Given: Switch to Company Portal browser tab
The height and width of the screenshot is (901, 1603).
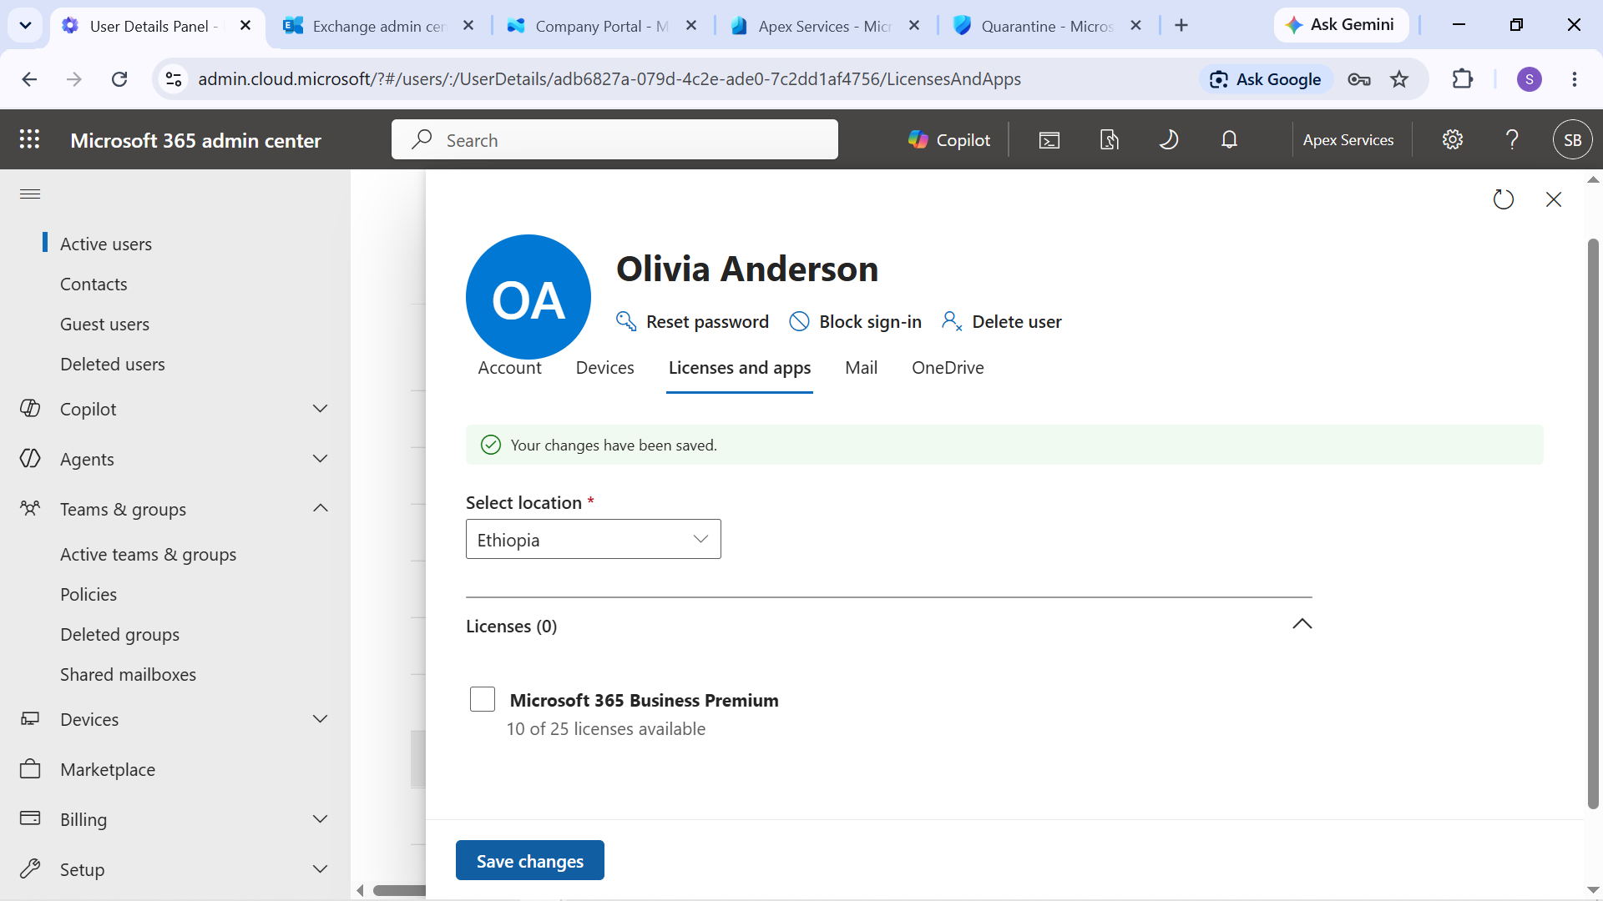Looking at the screenshot, I should [x=600, y=26].
